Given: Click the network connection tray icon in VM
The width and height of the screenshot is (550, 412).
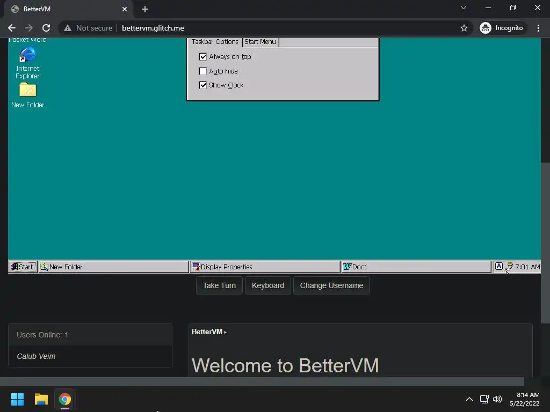Looking at the screenshot, I should (509, 266).
